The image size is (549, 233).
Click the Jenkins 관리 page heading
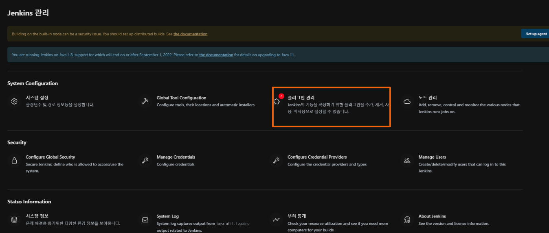pyautogui.click(x=28, y=13)
